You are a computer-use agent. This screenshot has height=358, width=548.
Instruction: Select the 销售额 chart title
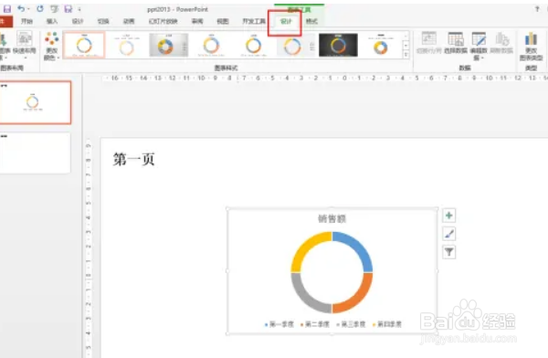click(x=332, y=219)
